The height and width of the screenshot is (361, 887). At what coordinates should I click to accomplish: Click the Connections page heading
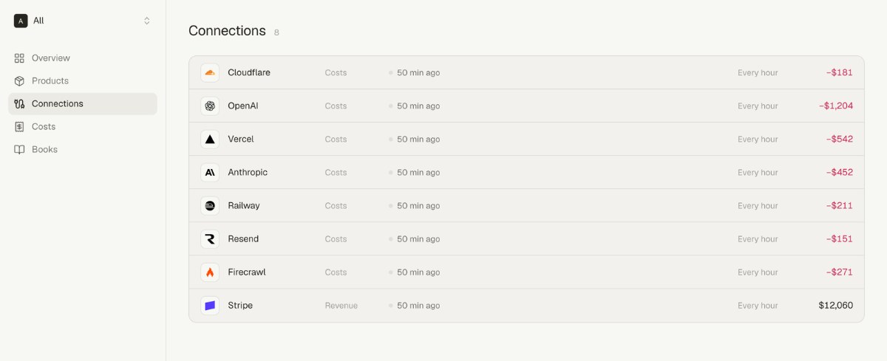coord(227,31)
